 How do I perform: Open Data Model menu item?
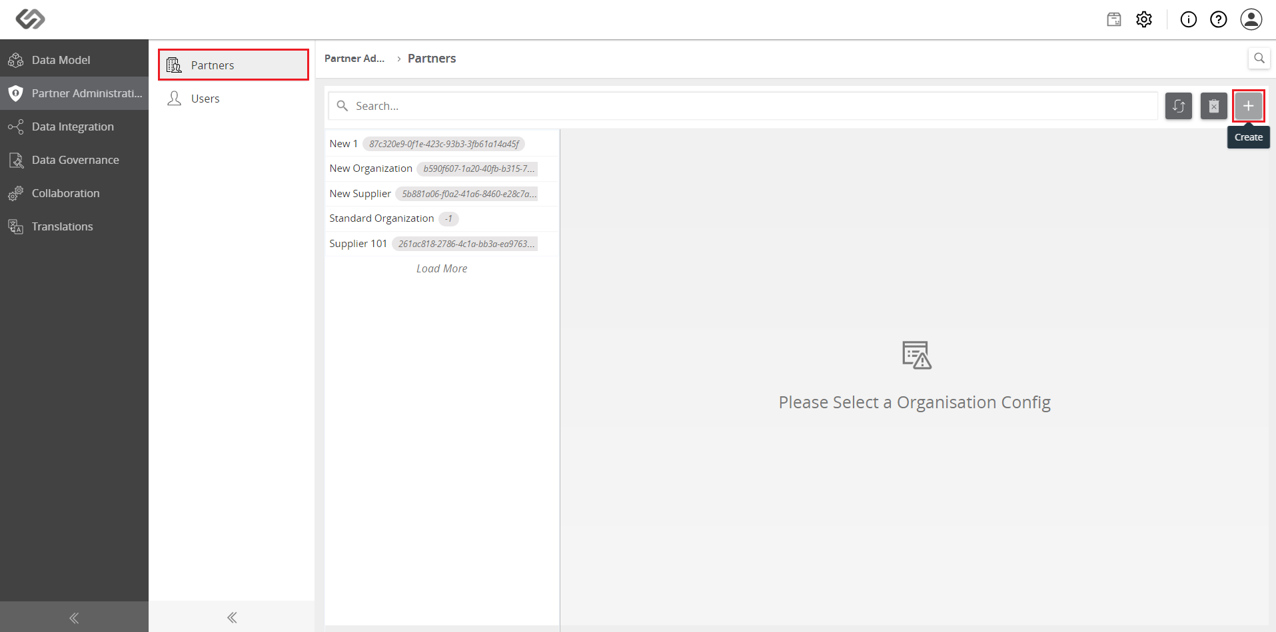[x=74, y=60]
